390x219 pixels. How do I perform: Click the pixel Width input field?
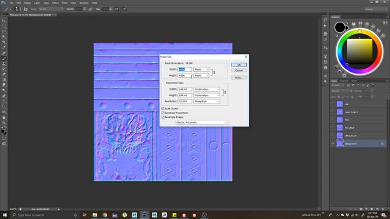pos(185,69)
